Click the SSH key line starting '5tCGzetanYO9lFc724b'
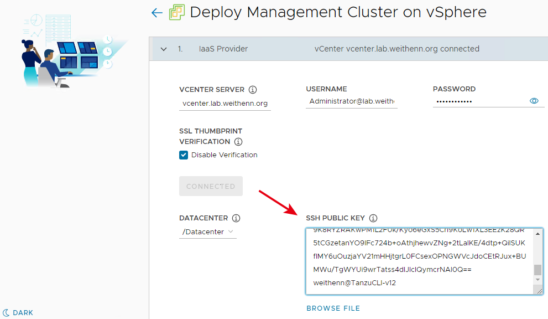Image resolution: width=548 pixels, height=319 pixels. (x=419, y=243)
